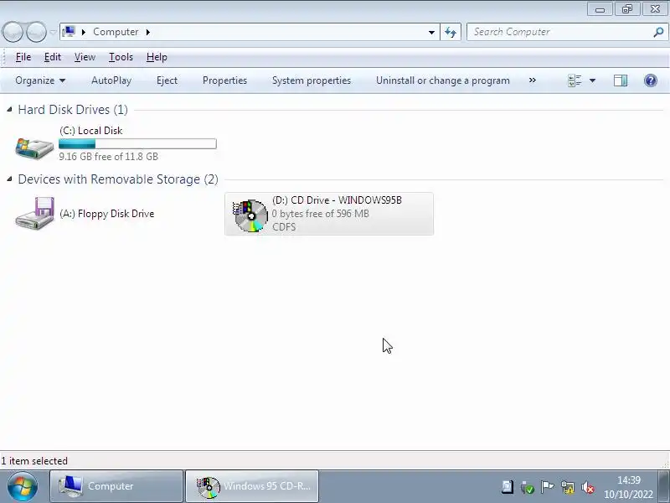Click arrow before Computer in breadcrumb
This screenshot has height=503, width=670.
[x=84, y=32]
